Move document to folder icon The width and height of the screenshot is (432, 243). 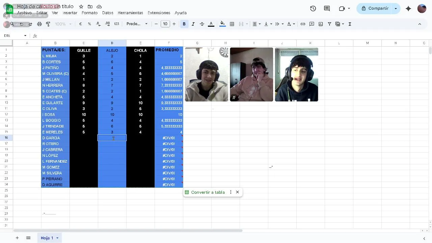[90, 7]
